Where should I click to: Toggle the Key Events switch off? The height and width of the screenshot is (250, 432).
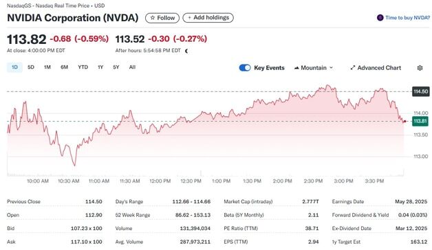click(245, 68)
